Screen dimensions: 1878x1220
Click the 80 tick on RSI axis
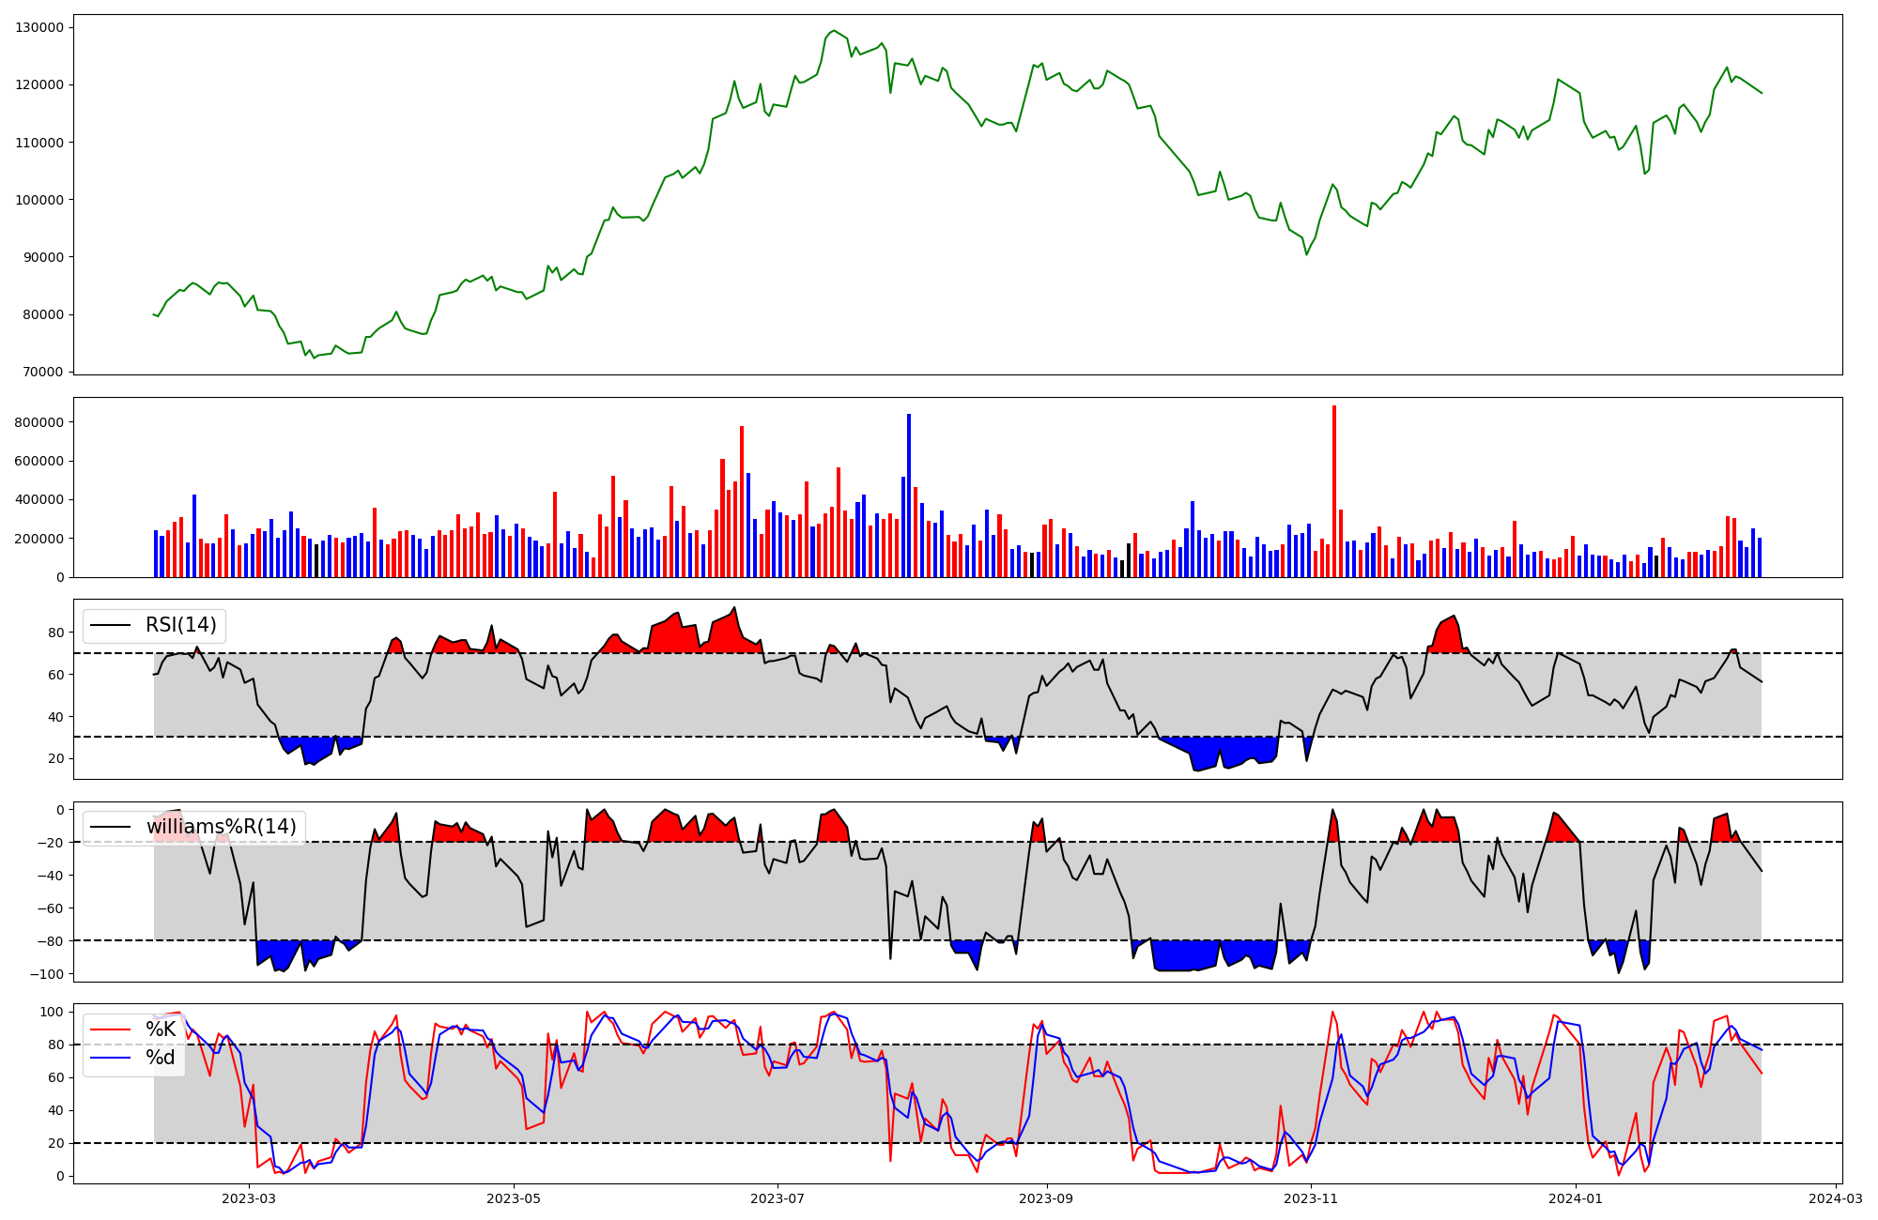click(55, 633)
